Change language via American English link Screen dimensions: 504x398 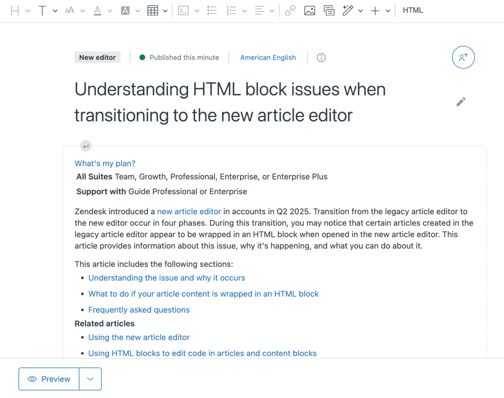[268, 57]
